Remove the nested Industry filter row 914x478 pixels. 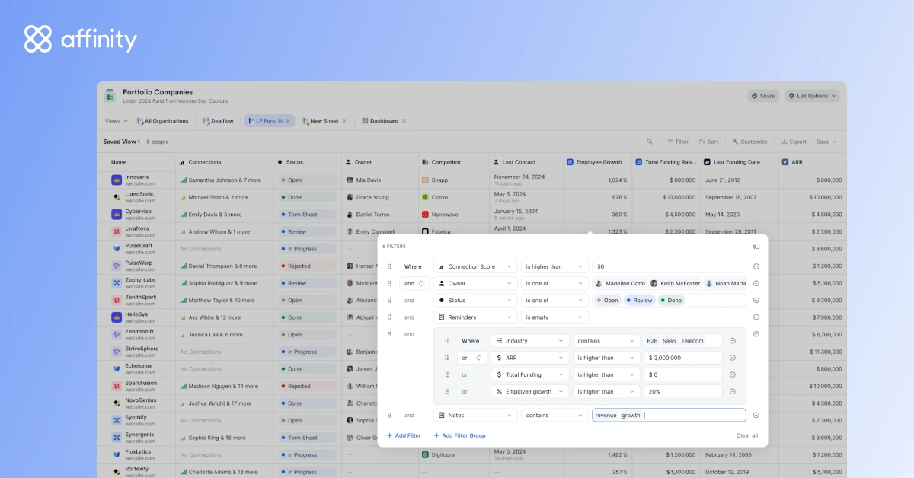[x=733, y=341]
